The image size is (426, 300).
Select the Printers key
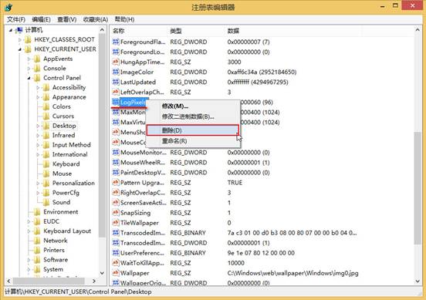[x=54, y=250]
